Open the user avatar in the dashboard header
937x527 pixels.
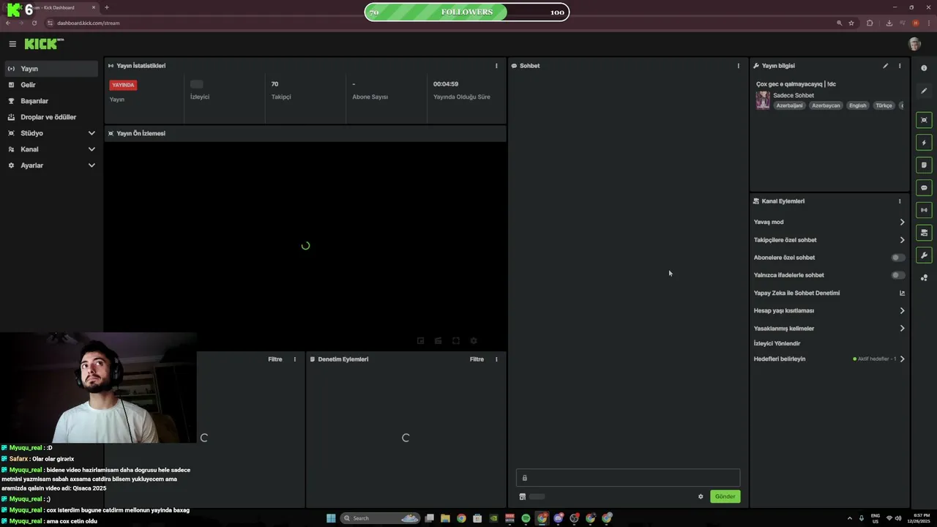click(914, 44)
